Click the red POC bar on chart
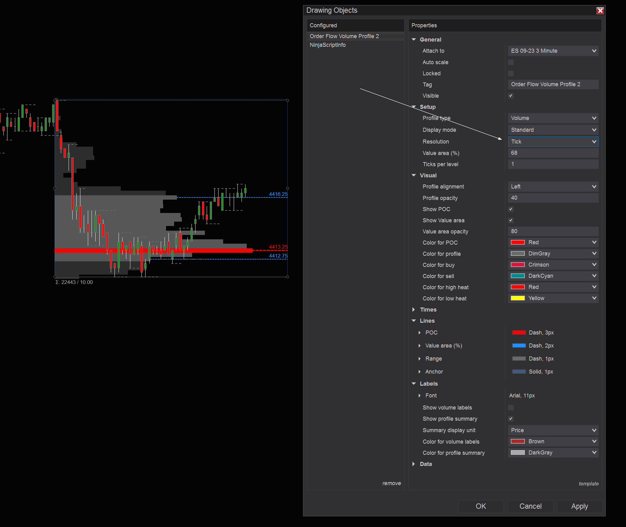Viewport: 626px width, 527px height. (x=154, y=250)
